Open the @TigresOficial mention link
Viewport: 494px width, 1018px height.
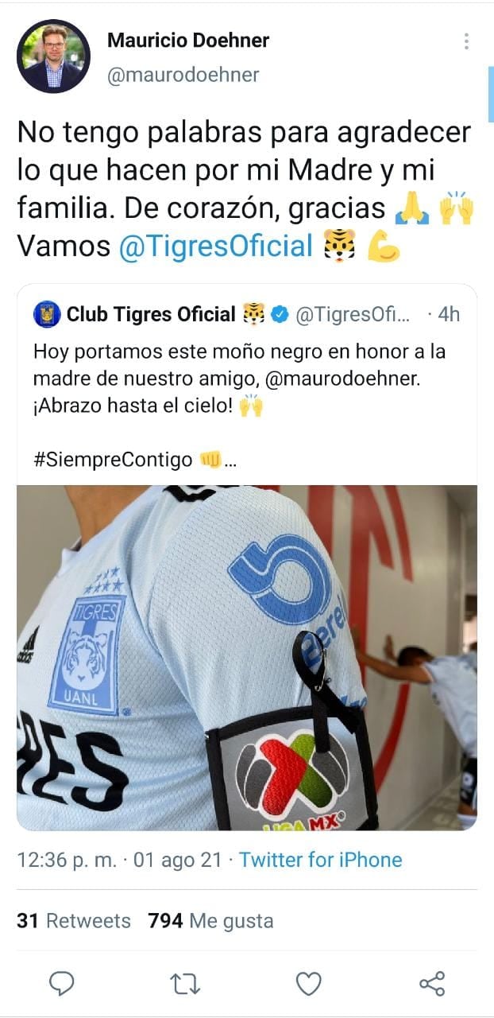pos(215,246)
